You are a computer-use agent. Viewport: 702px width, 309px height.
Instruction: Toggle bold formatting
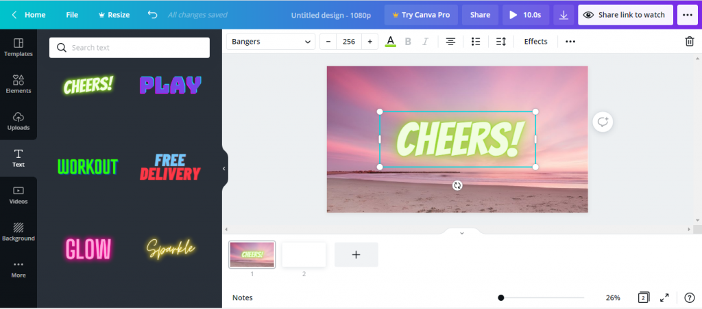[x=408, y=42]
